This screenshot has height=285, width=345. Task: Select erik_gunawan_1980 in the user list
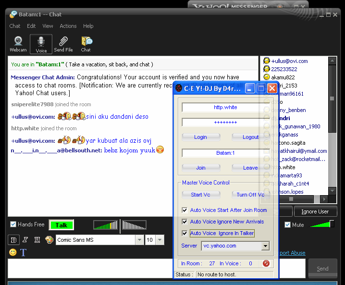click(x=296, y=126)
